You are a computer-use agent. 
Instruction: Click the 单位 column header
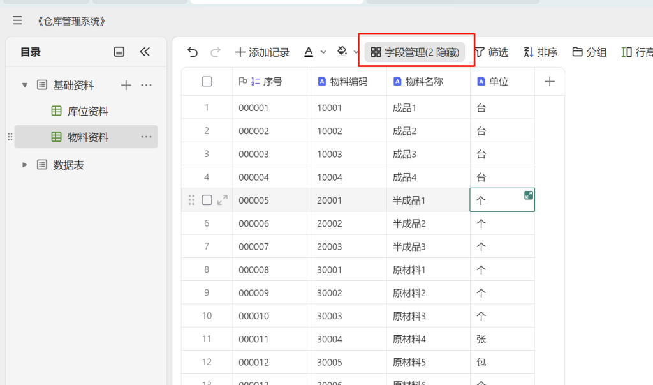click(x=503, y=81)
